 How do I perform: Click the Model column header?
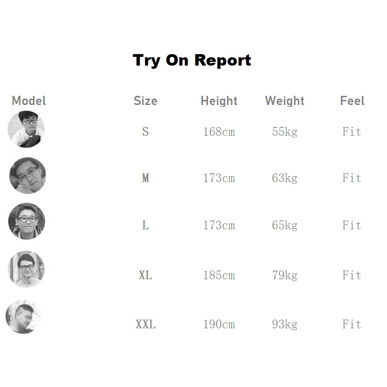click(29, 101)
